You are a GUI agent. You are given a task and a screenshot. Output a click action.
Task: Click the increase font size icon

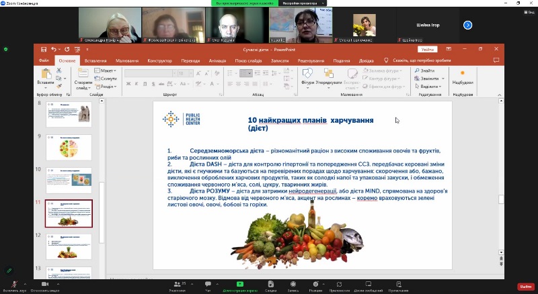[x=198, y=73]
